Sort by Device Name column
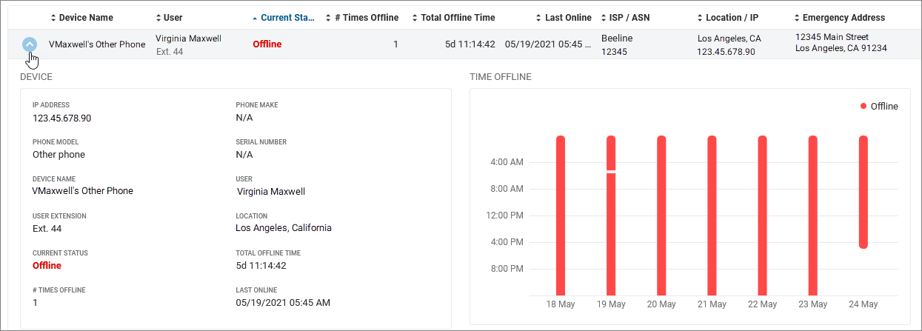This screenshot has width=922, height=331. click(85, 17)
